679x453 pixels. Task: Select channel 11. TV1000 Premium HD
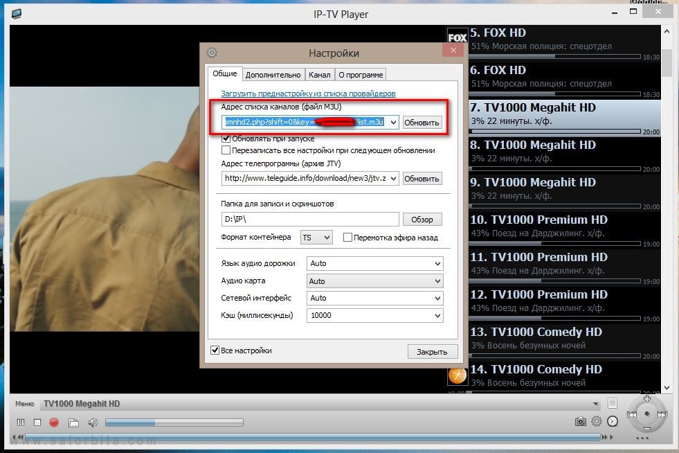tap(564, 268)
